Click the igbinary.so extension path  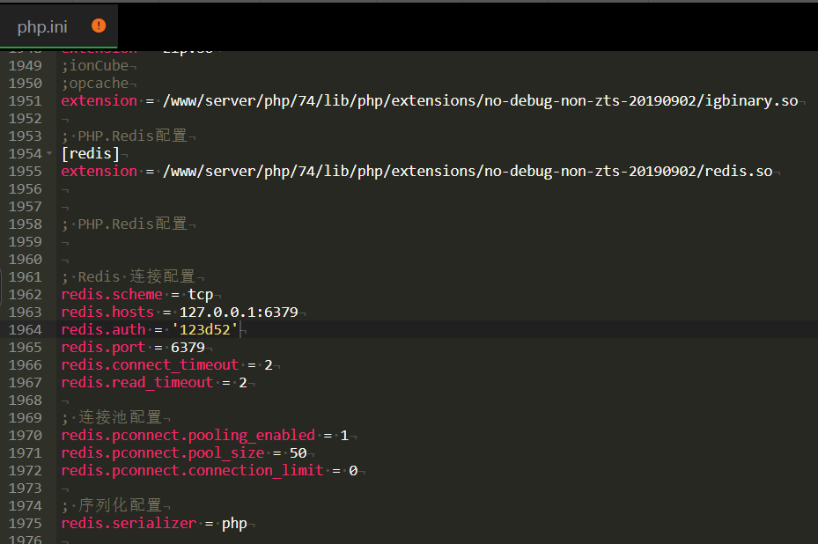[480, 100]
